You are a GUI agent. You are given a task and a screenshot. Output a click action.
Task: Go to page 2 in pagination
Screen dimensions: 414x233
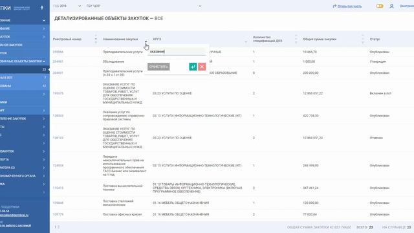59,227
